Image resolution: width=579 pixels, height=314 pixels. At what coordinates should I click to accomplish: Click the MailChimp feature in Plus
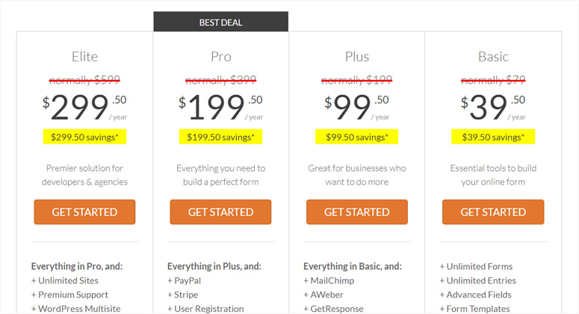[x=329, y=280]
